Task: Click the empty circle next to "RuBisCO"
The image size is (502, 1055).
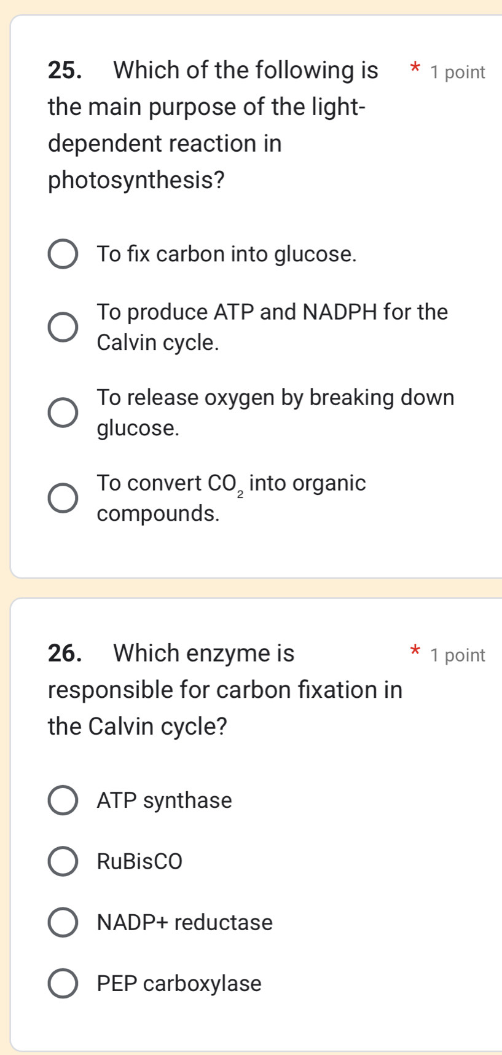Action: pos(63,861)
